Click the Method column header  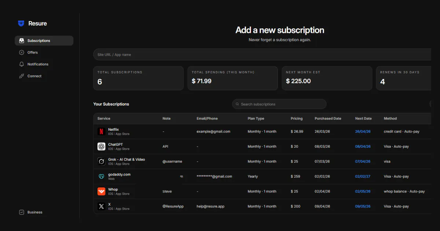[390, 118]
